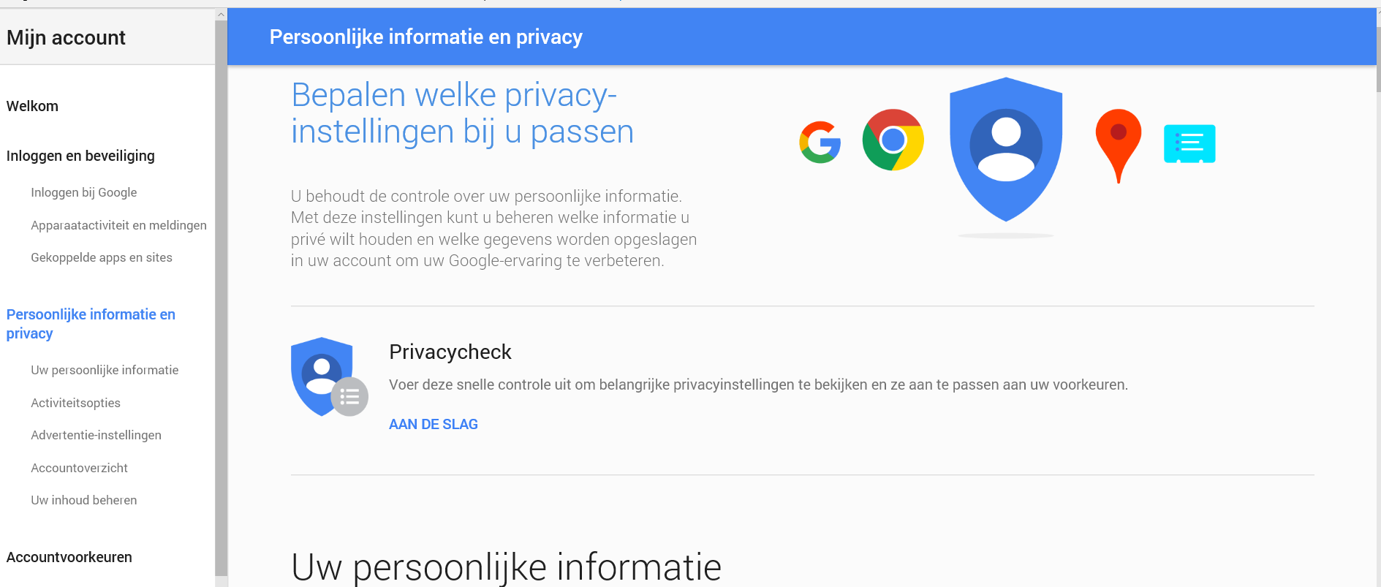
Task: Click the Chrome browser logo icon
Action: click(x=893, y=140)
